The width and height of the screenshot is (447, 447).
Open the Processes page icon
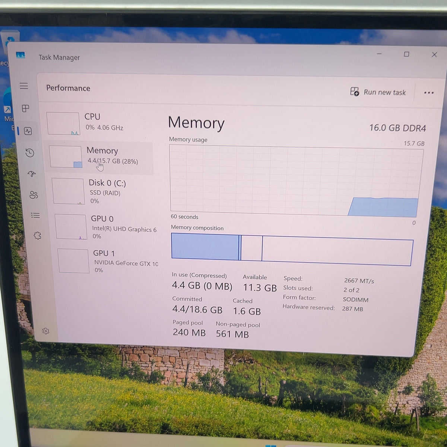point(26,108)
